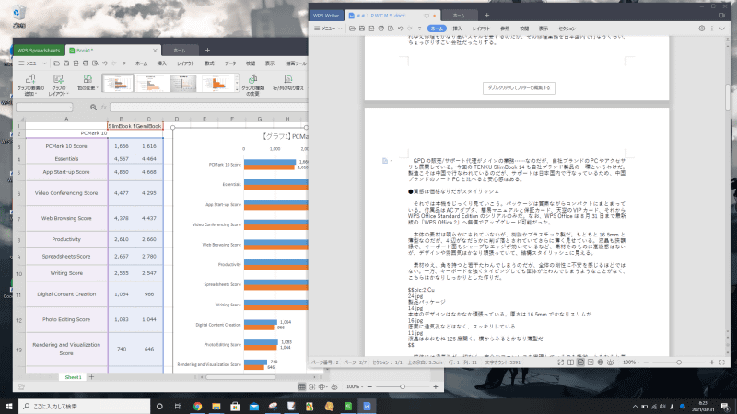
Task: Add a new sheet with plus button
Action: point(91,377)
